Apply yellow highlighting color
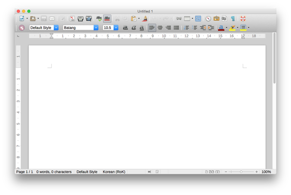The height and width of the screenshot is (195, 291). (x=232, y=28)
